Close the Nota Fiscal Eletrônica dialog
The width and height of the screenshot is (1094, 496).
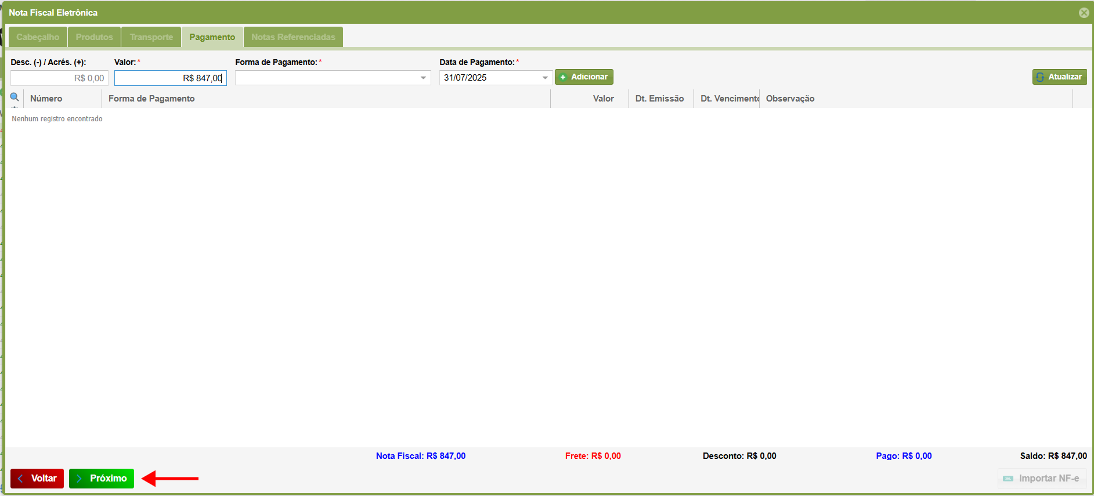point(1084,13)
